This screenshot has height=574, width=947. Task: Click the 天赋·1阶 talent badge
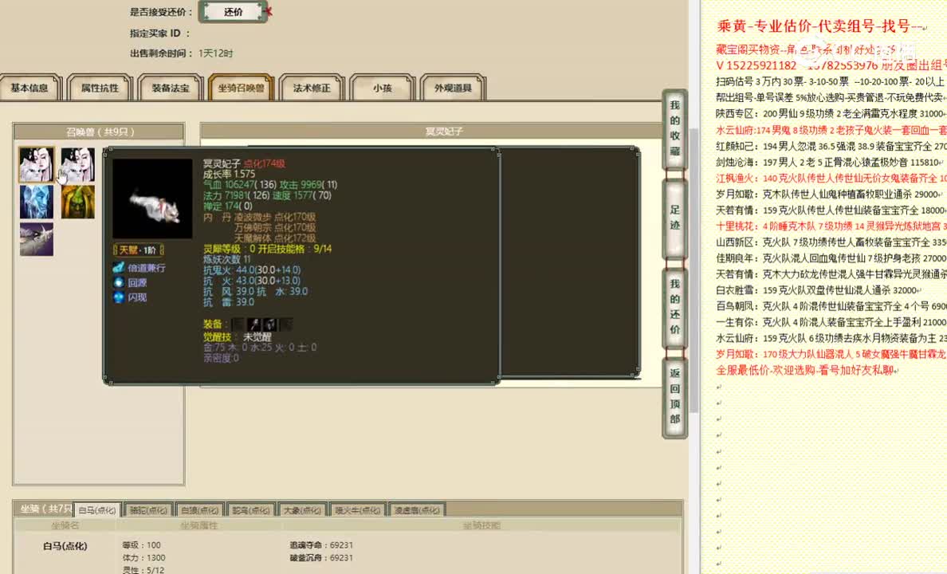(139, 250)
